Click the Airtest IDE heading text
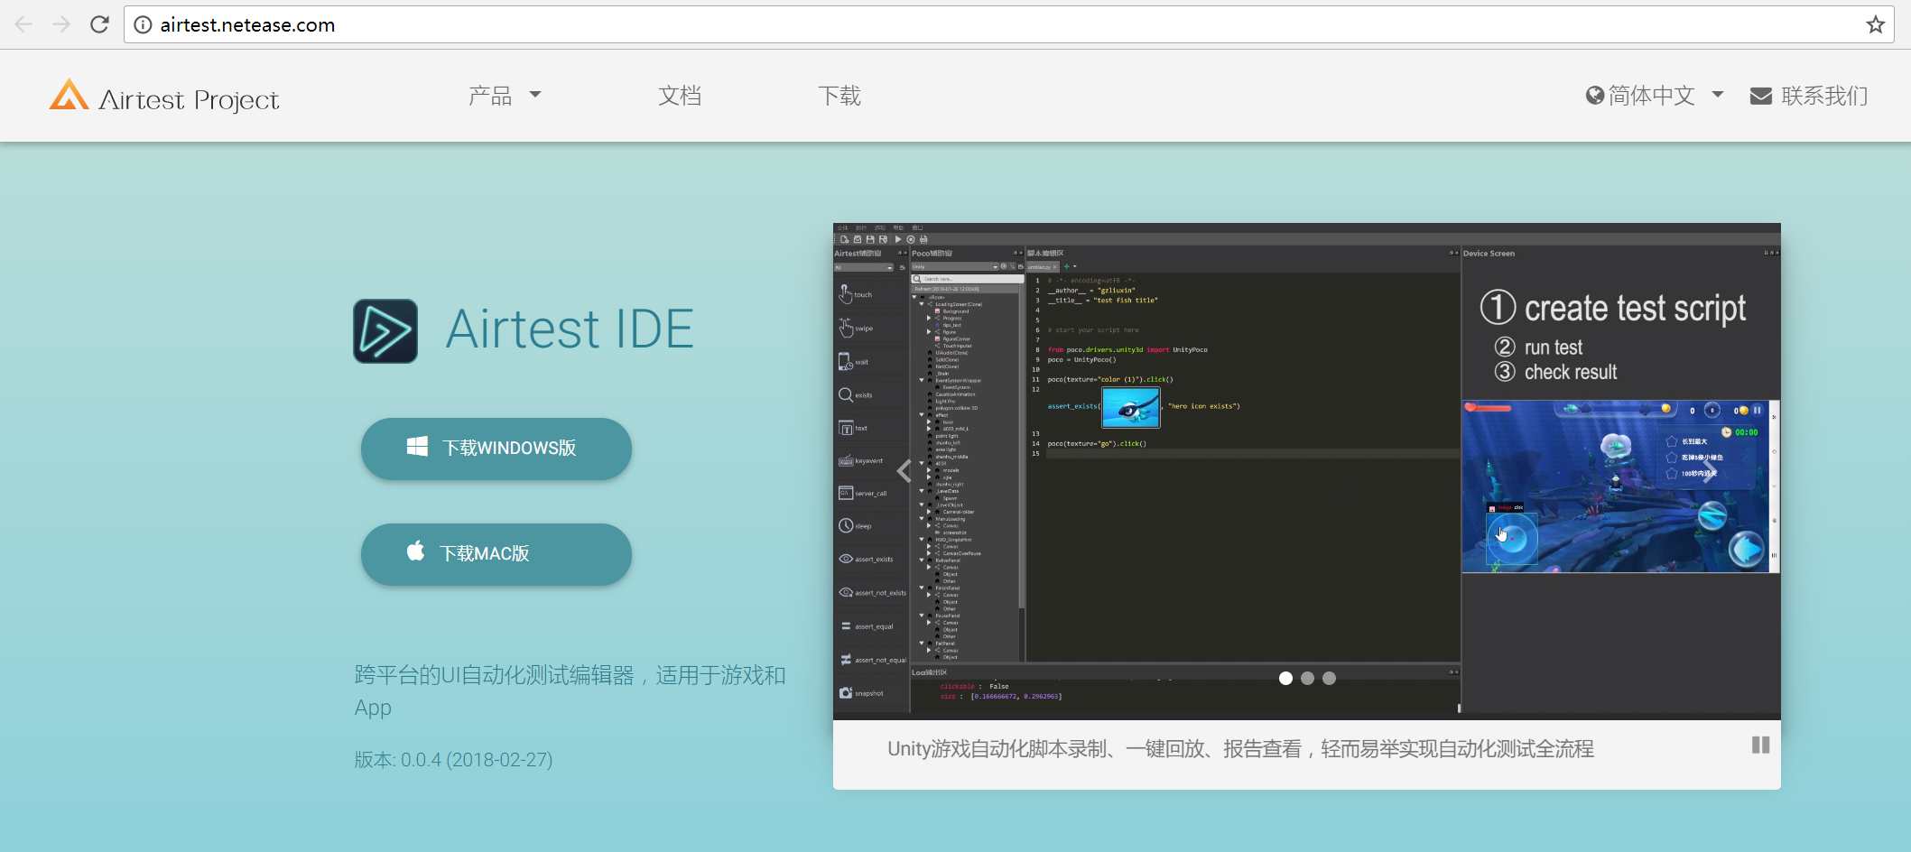This screenshot has height=852, width=1911. [570, 329]
